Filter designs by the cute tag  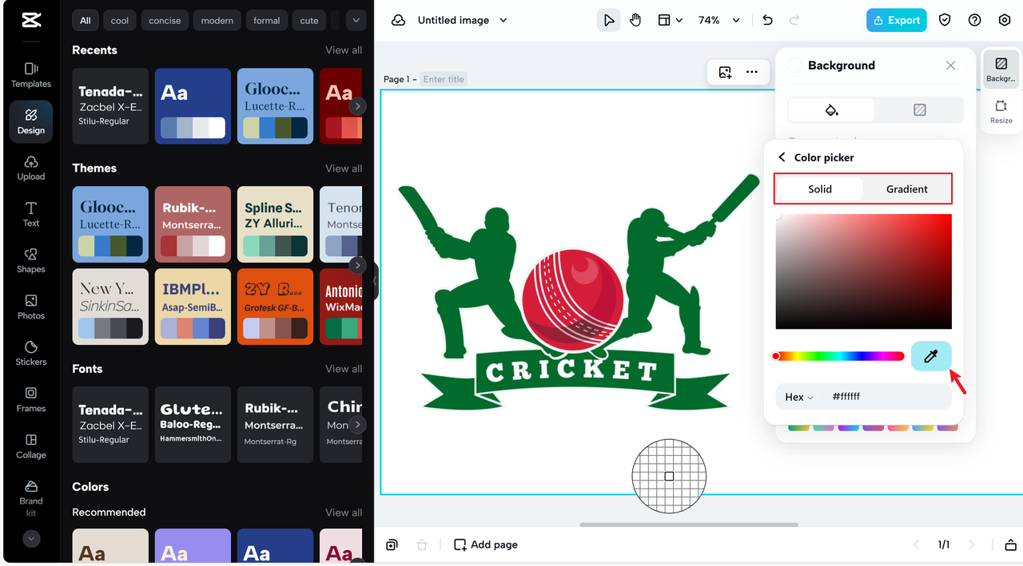(309, 20)
